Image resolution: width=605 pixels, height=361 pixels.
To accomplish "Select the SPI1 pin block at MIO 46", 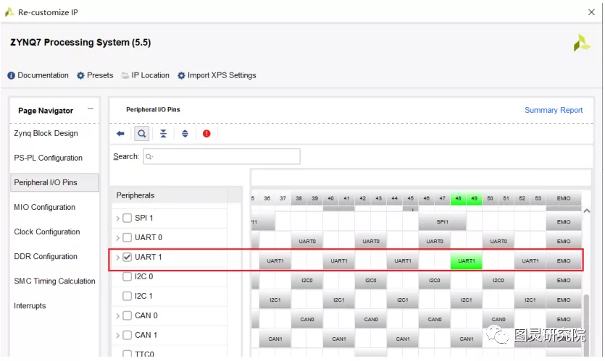I will pyautogui.click(x=443, y=222).
